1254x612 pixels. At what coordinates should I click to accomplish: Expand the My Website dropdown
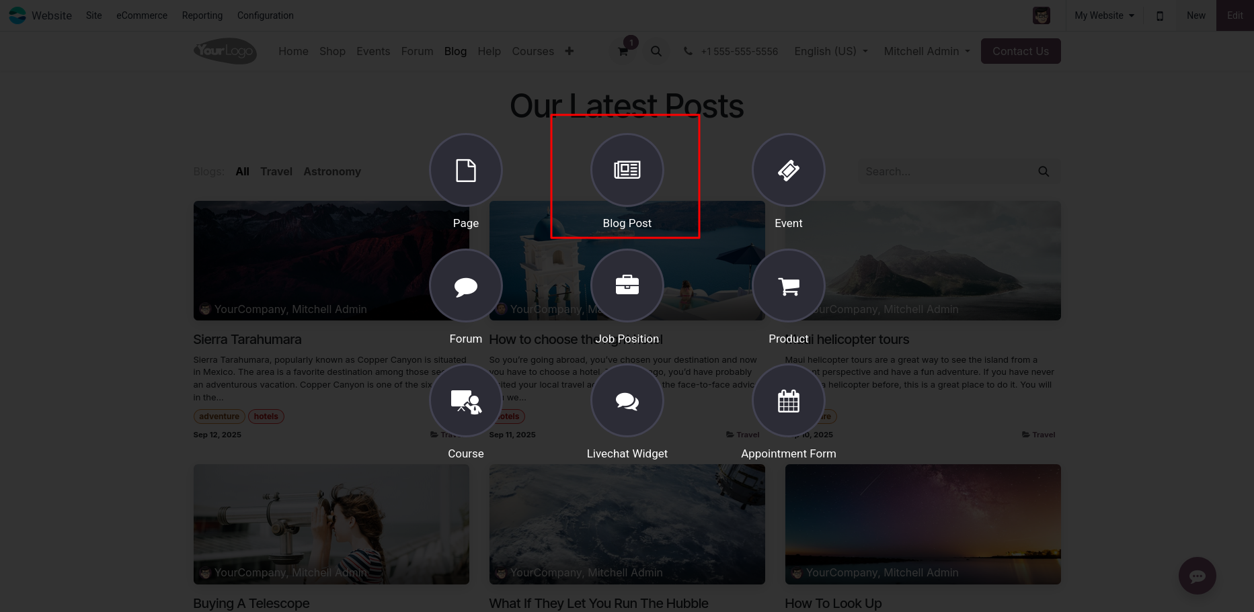pyautogui.click(x=1104, y=15)
